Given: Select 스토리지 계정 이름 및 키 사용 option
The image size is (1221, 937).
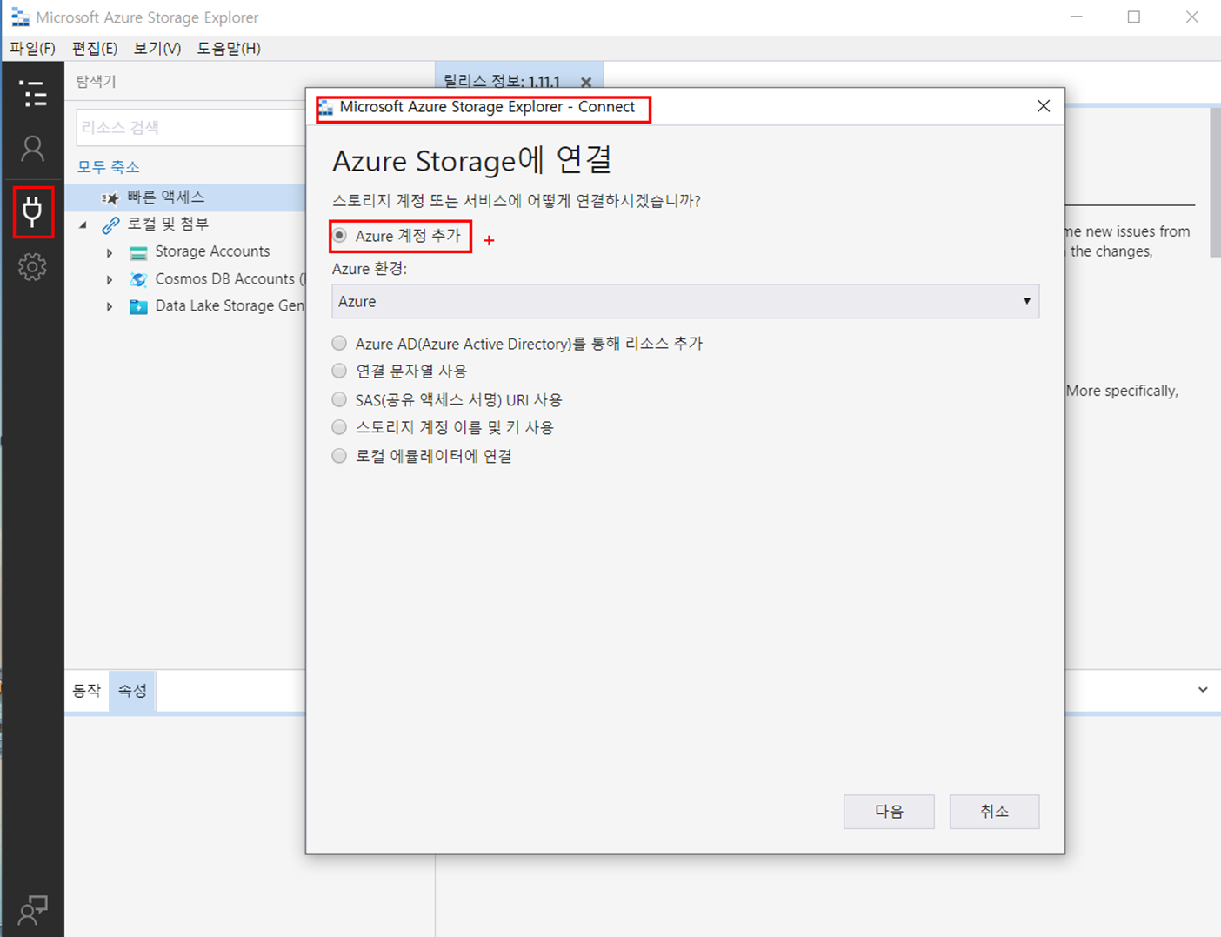Looking at the screenshot, I should click(339, 427).
